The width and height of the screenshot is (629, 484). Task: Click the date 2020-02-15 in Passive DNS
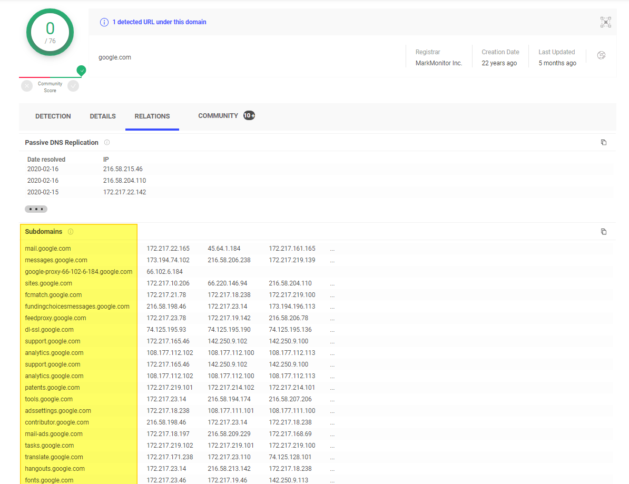(43, 192)
